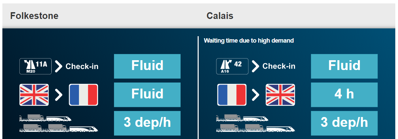
Task: Click the 'Waiting time due to high demand' notice
Action: [249, 41]
